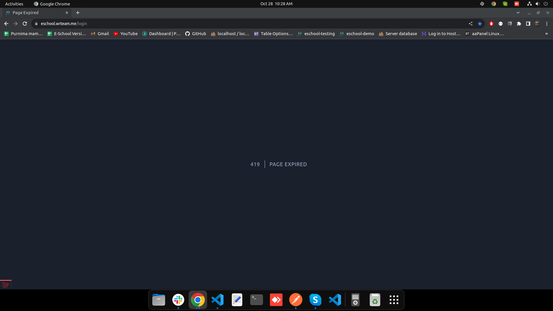The image size is (553, 311).
Task: Open the GitHub bookmark
Action: (x=196, y=34)
